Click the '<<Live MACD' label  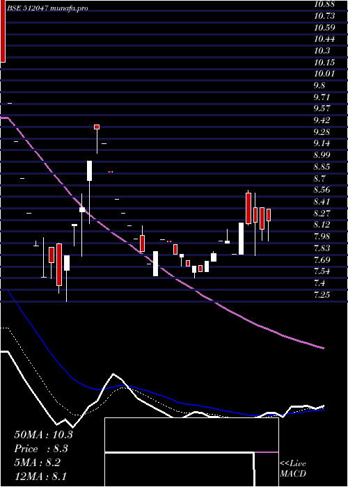293,469
